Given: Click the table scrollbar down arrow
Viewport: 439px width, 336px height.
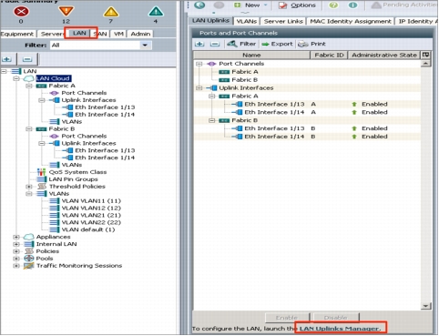Looking at the screenshot, I should 425,306.
